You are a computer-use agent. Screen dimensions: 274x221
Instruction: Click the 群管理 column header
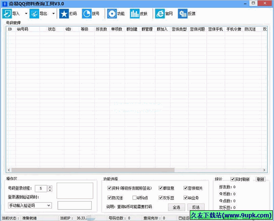tap(147, 29)
